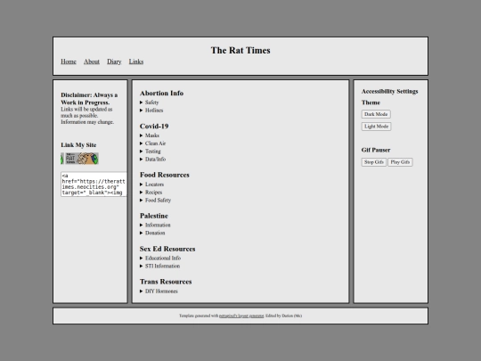
Task: Expand the Safety section under Abortion Info
Action: coord(149,103)
